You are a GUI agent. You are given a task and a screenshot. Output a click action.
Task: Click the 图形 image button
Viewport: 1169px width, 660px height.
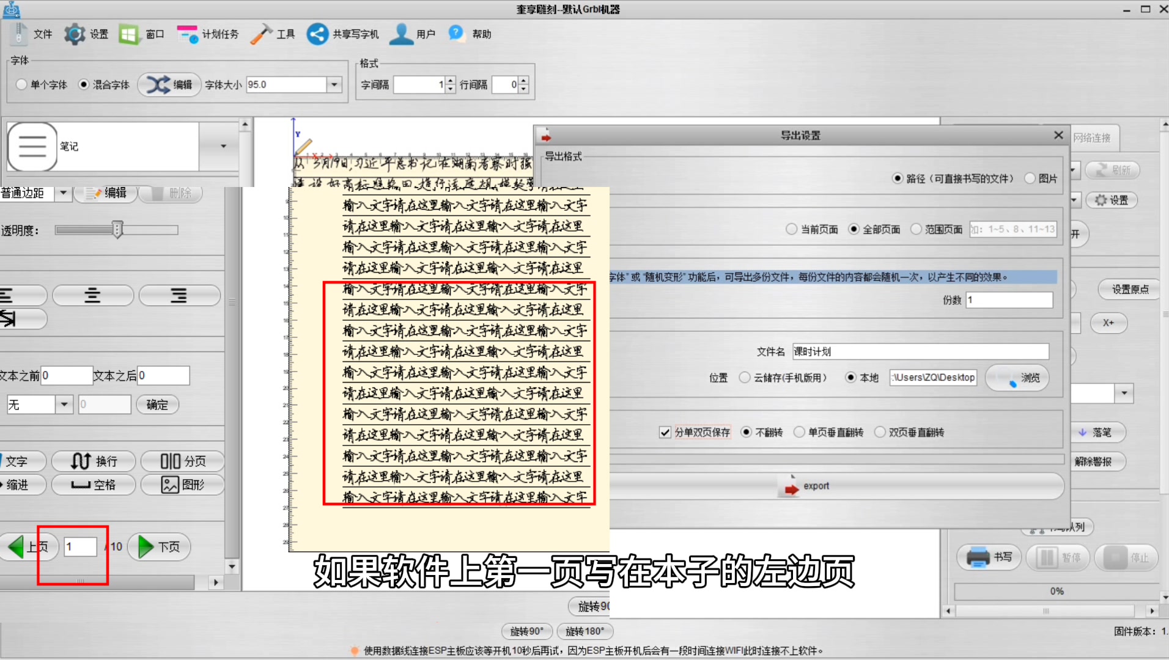[183, 485]
